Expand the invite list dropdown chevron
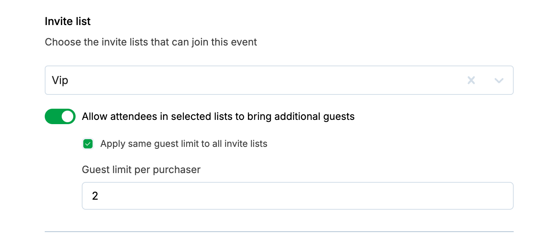Screen dimensions: 543x239 499,80
